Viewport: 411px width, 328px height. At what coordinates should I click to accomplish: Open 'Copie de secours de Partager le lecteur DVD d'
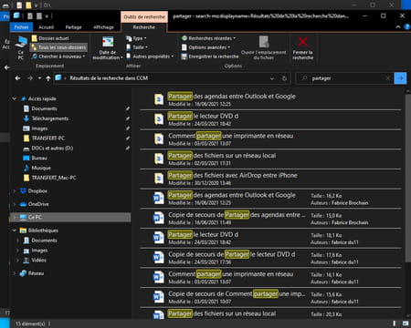(270, 258)
